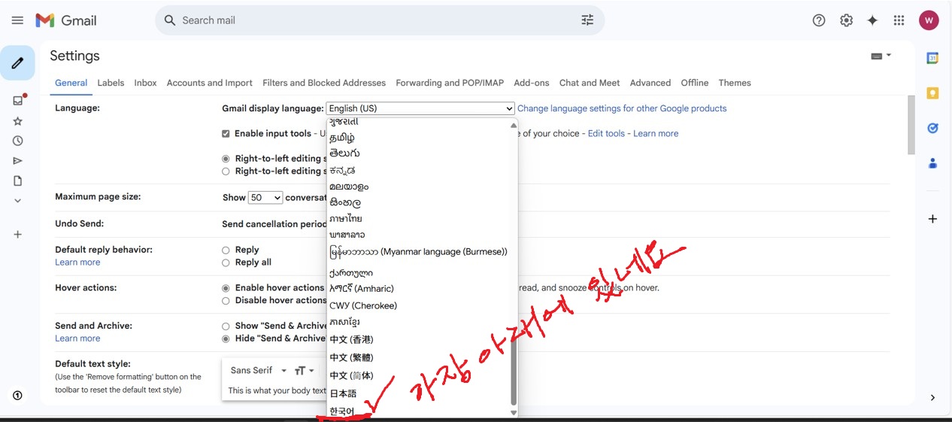Go to Inbox icon in sidebar
The image size is (952, 422).
coord(18,100)
